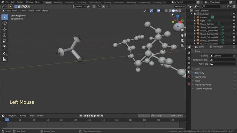Click the Z axis on navigation gizmo

point(178,16)
